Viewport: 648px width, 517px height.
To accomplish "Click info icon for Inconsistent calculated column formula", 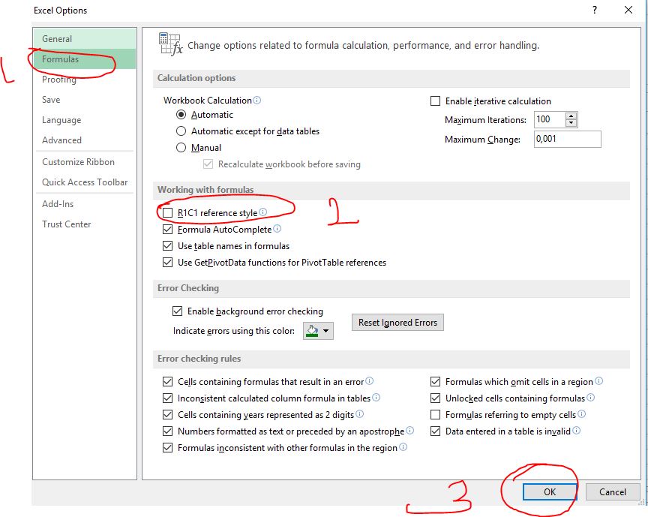I will (376, 398).
